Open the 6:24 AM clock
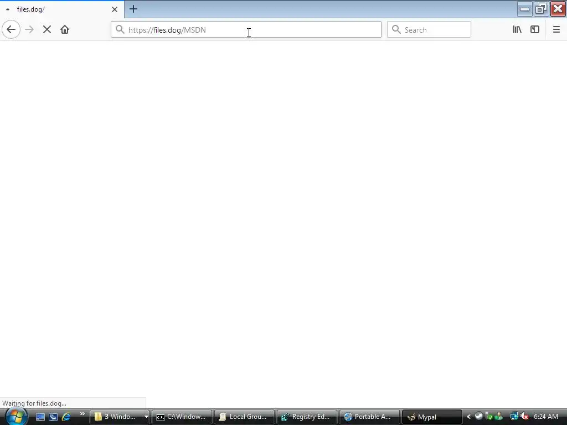 tap(545, 417)
